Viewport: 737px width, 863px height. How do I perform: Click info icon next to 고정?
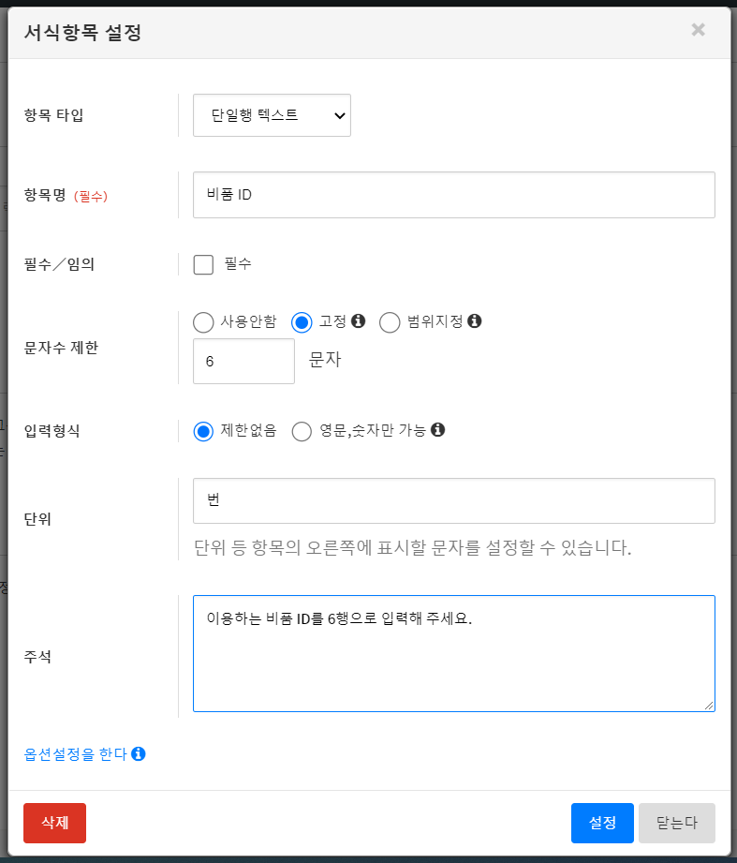click(358, 321)
